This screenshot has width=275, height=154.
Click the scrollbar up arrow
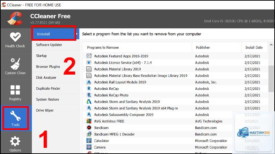(x=271, y=45)
